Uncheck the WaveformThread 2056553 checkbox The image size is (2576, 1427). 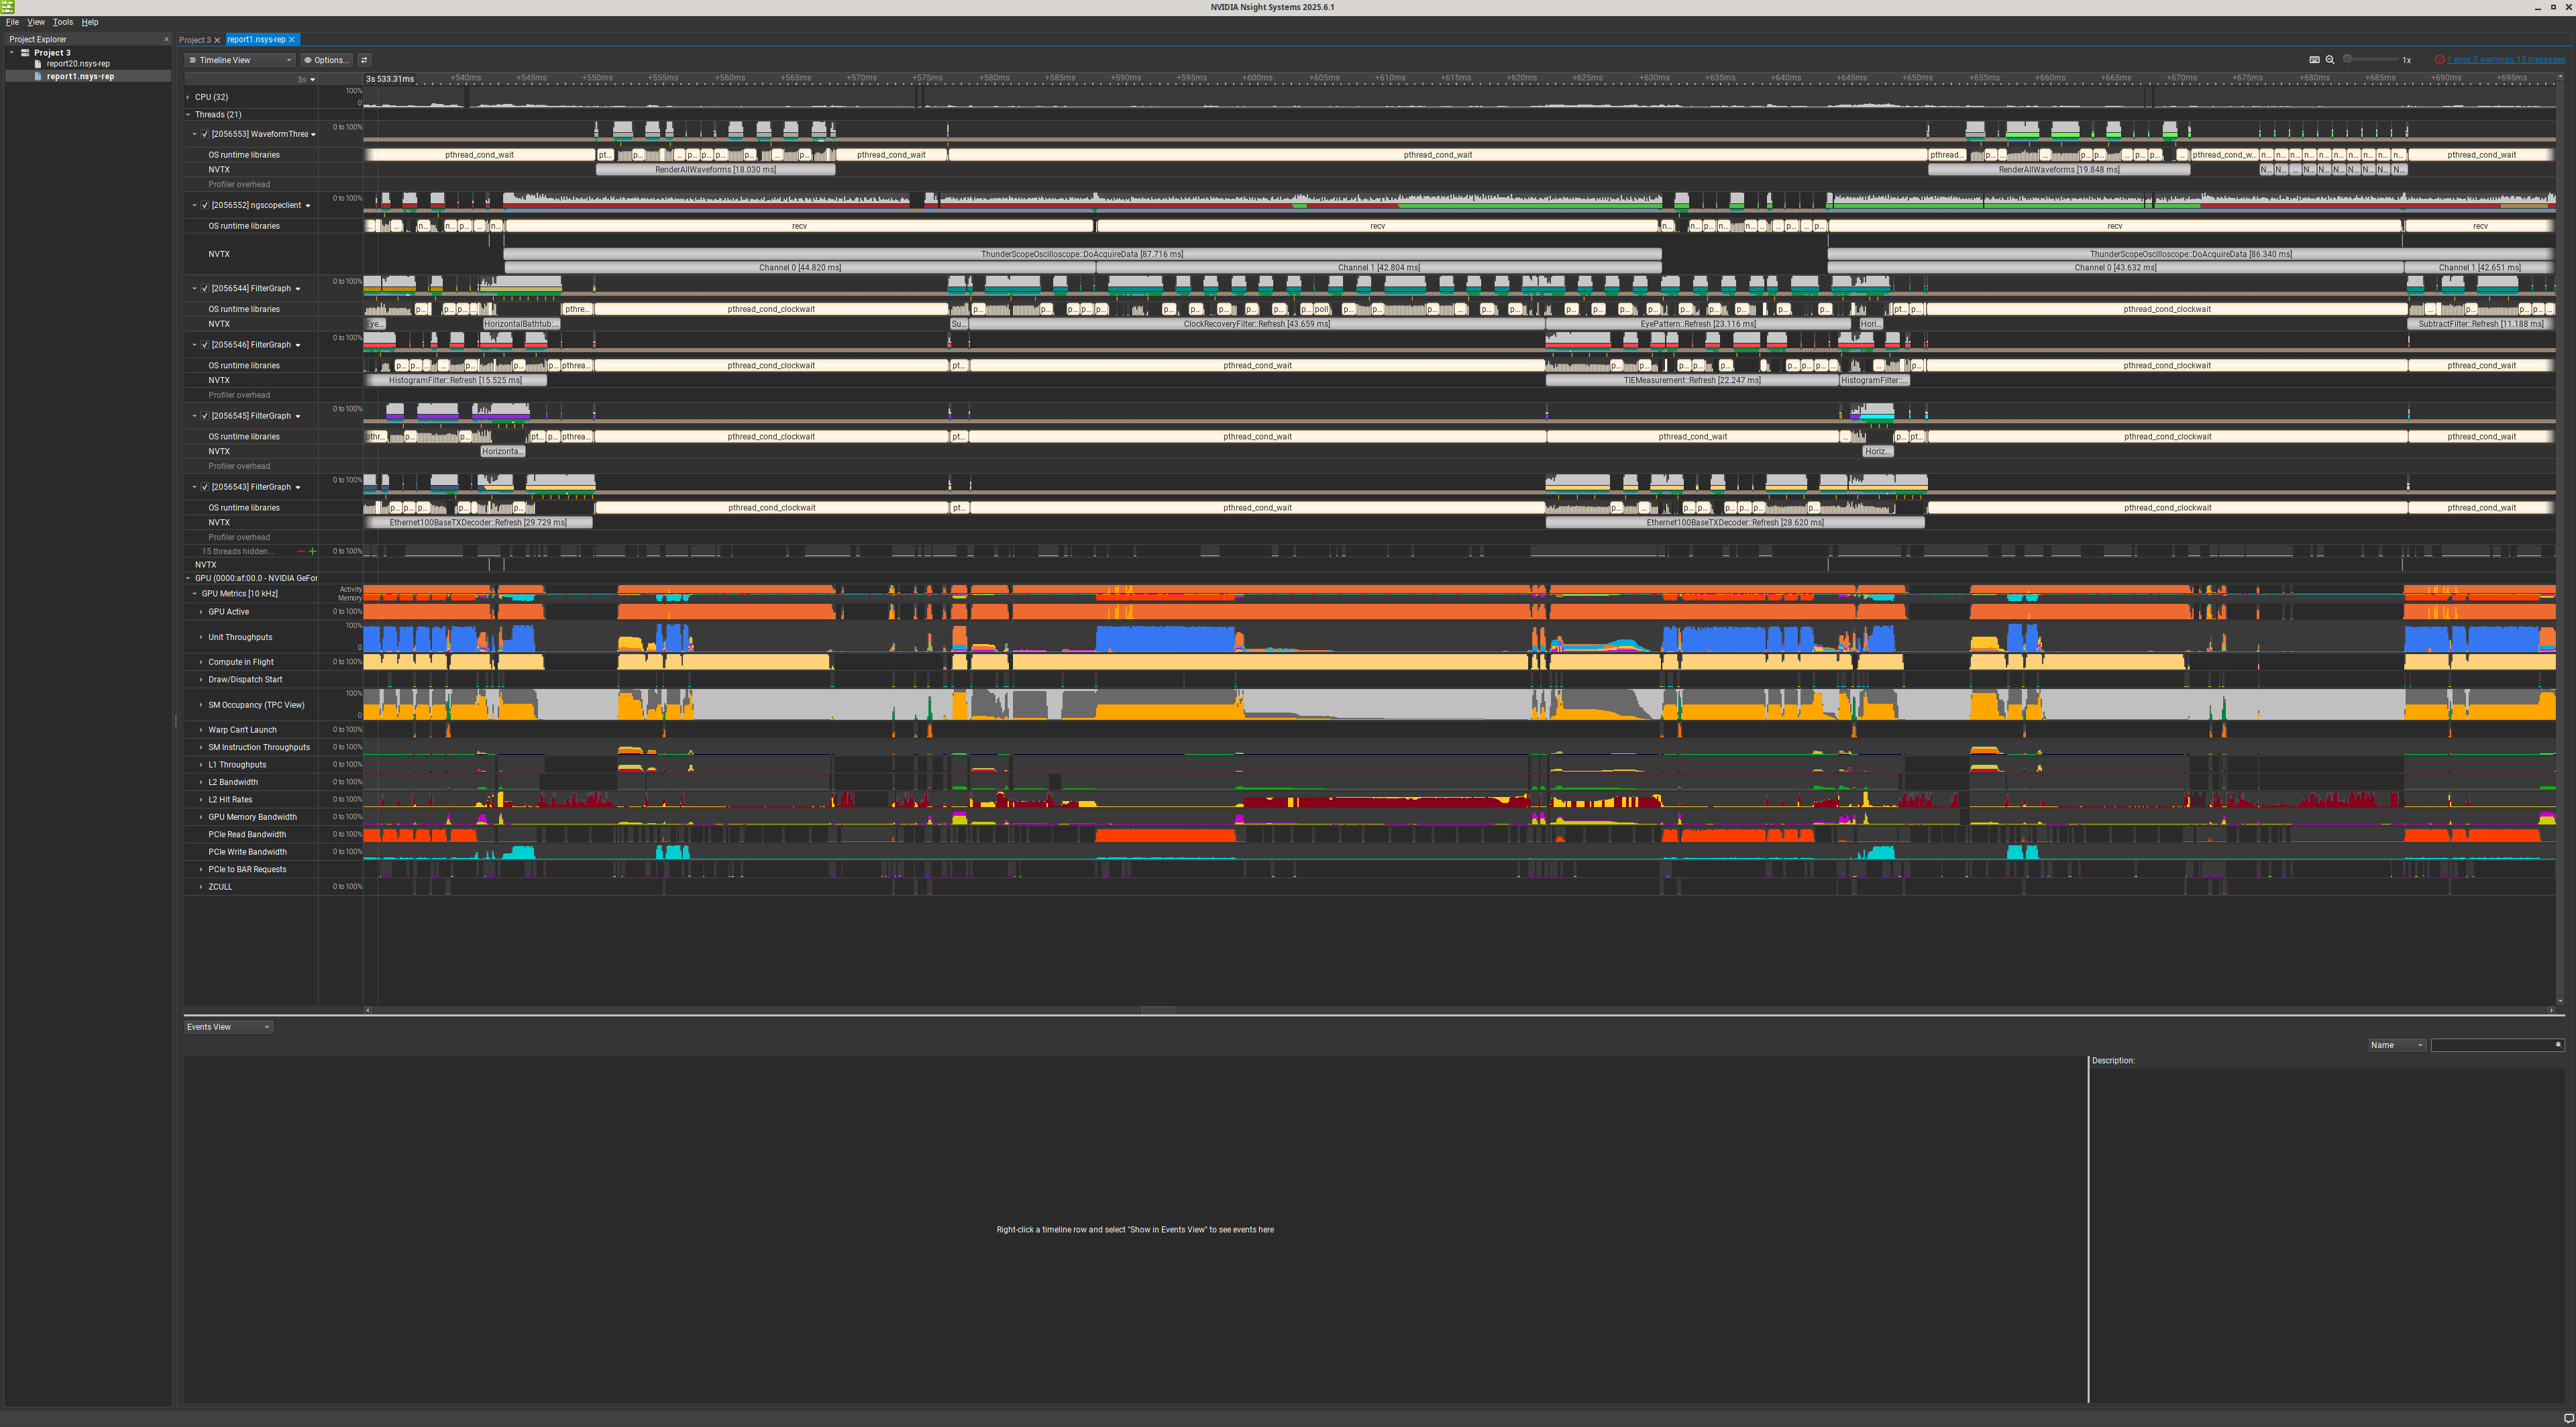[x=205, y=134]
